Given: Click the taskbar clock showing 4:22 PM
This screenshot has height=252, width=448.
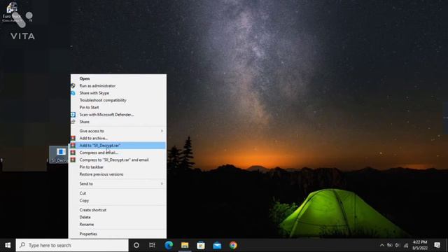Looking at the screenshot, I should pyautogui.click(x=420, y=245).
